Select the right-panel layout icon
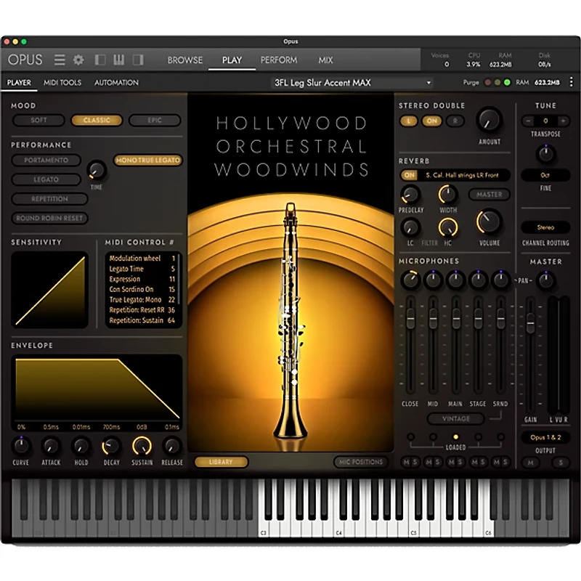 [x=138, y=60]
